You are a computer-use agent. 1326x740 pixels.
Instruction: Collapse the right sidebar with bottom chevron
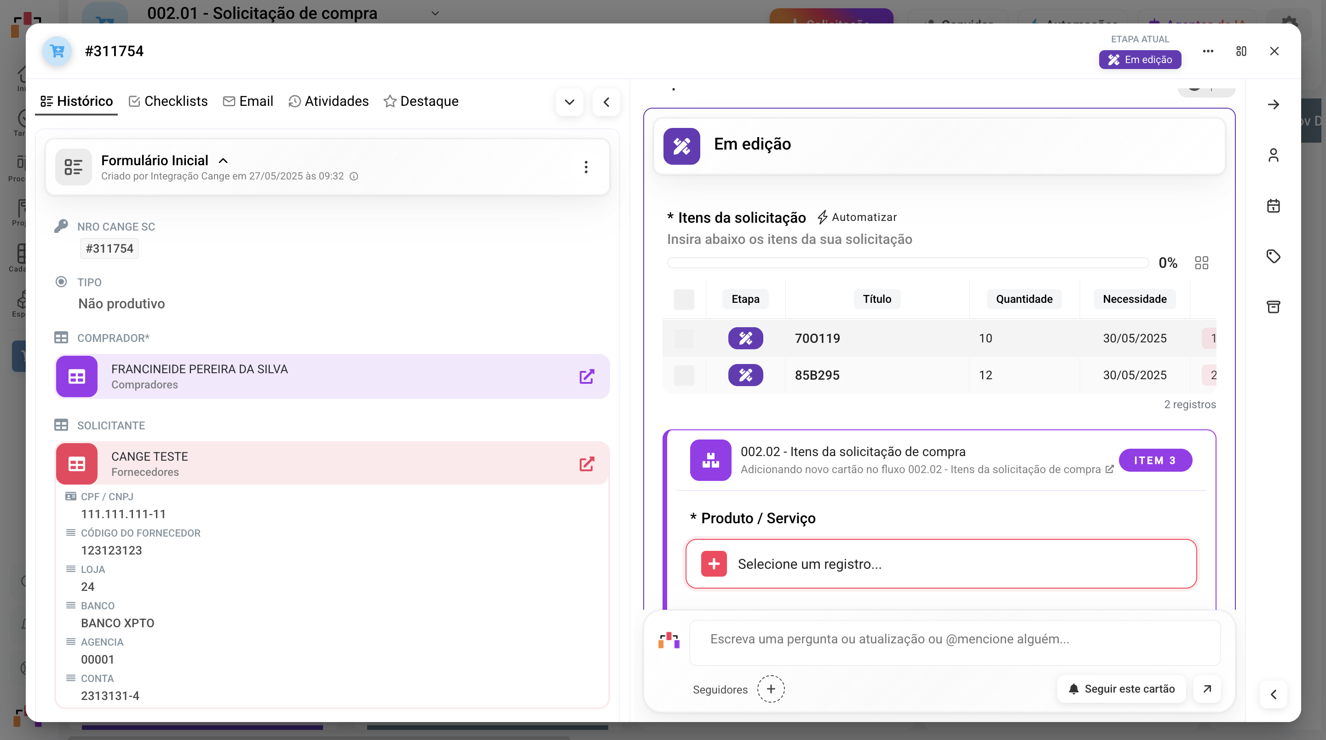(x=1274, y=695)
